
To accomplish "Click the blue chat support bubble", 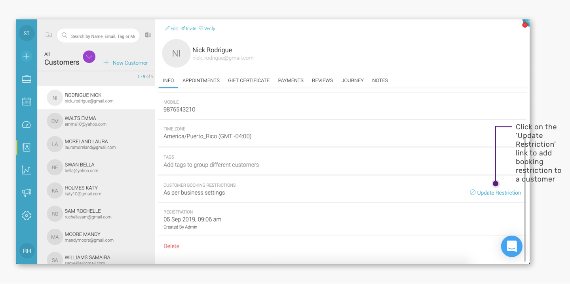I will pos(511,246).
